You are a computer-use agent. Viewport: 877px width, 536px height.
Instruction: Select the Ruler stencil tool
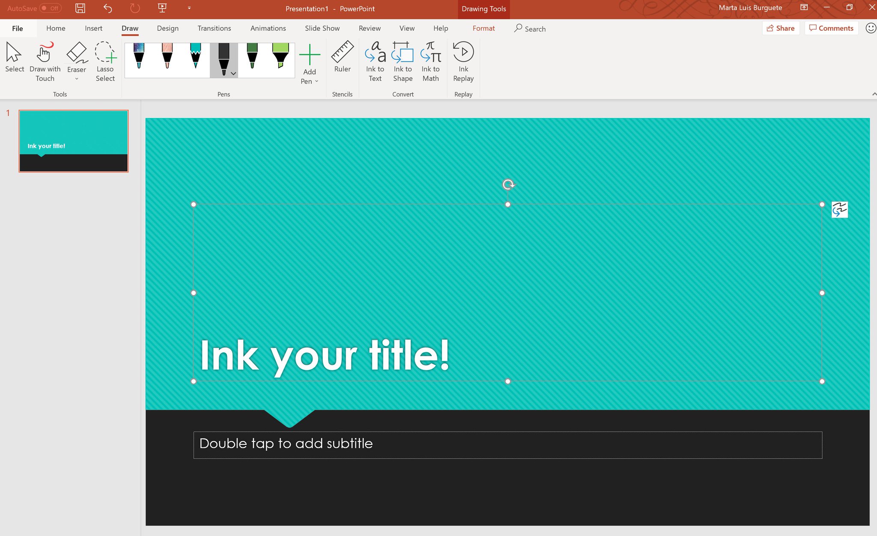click(x=342, y=57)
